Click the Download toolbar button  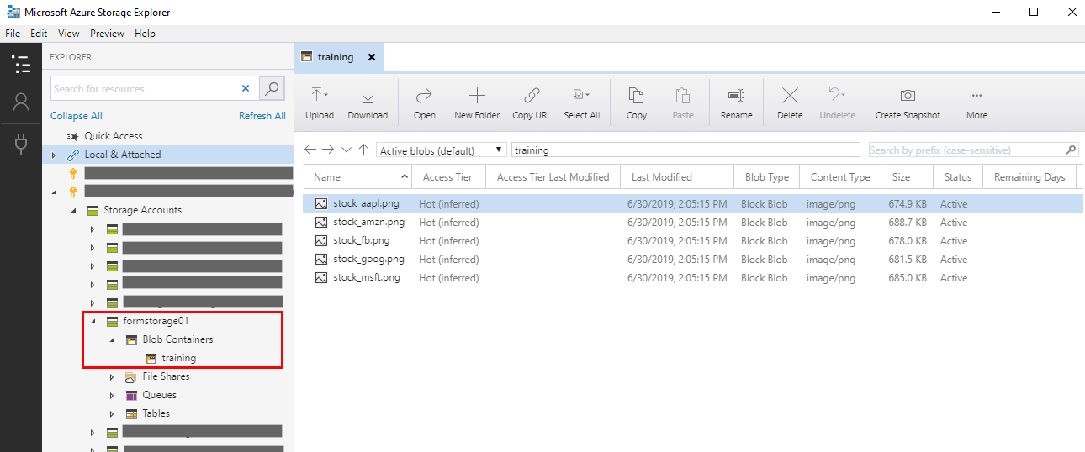coord(368,104)
